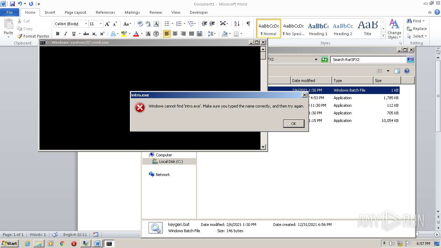Apply paragraph Shading fill color
This screenshot has width=441, height=248.
[x=225, y=34]
